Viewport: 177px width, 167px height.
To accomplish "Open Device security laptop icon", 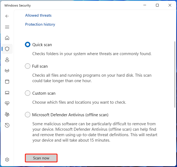I will [x=7, y=93].
